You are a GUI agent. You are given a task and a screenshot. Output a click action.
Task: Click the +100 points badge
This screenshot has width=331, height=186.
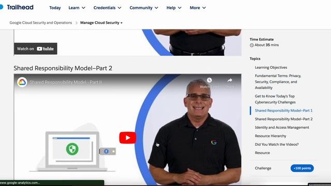point(302,168)
